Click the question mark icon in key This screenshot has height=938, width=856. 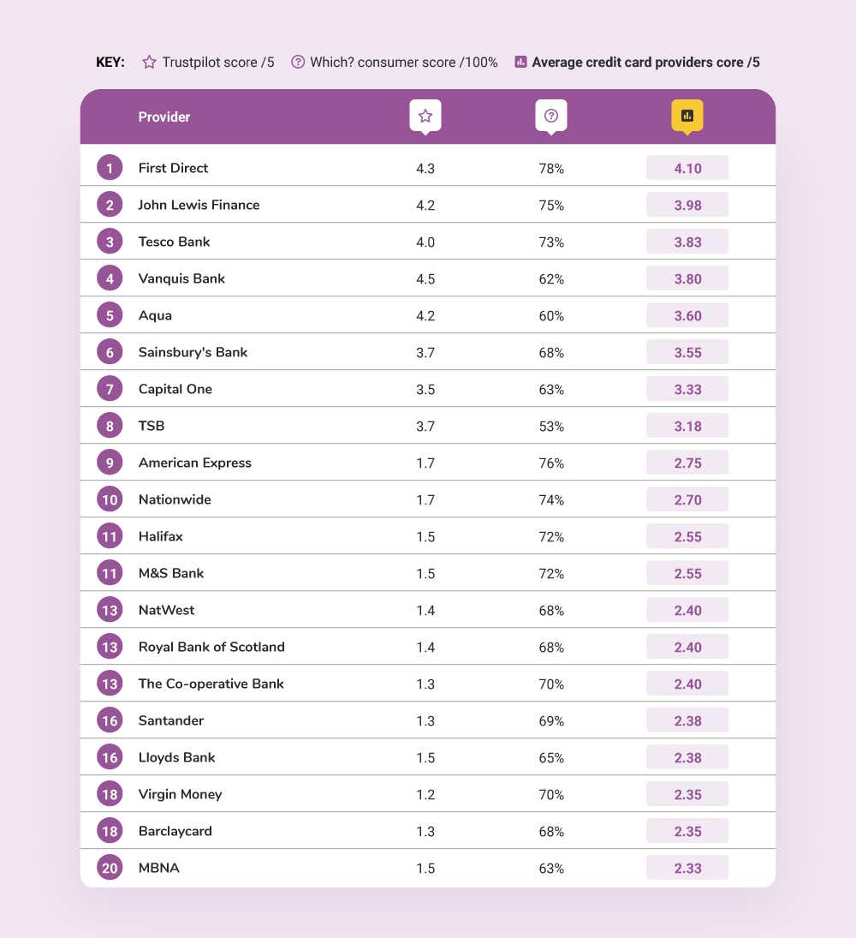[298, 62]
